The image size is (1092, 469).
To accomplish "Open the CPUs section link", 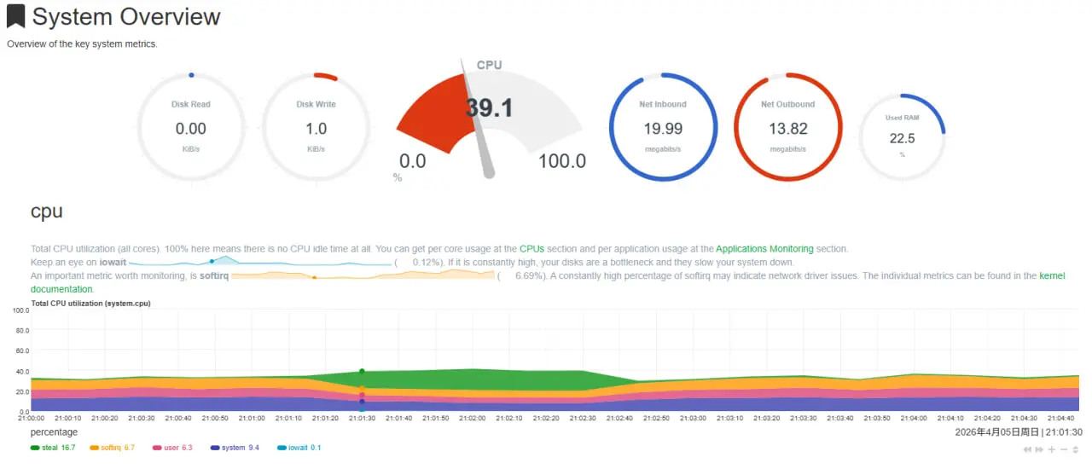I will [x=531, y=249].
